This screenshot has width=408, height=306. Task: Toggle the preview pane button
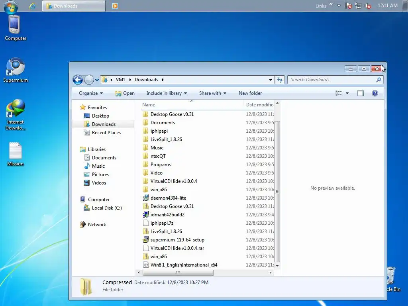[x=360, y=93]
